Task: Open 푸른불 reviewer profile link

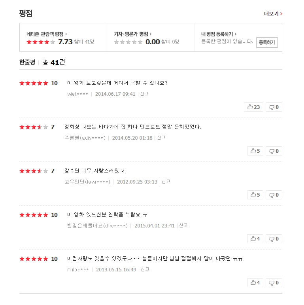Action: pos(85,138)
